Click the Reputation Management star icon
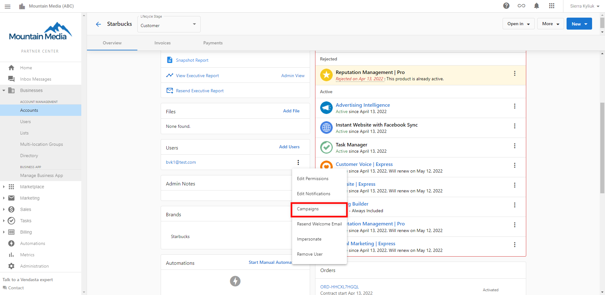 tap(326, 75)
